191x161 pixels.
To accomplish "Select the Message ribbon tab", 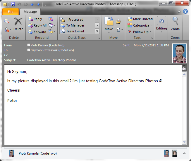I will (x=30, y=12).
